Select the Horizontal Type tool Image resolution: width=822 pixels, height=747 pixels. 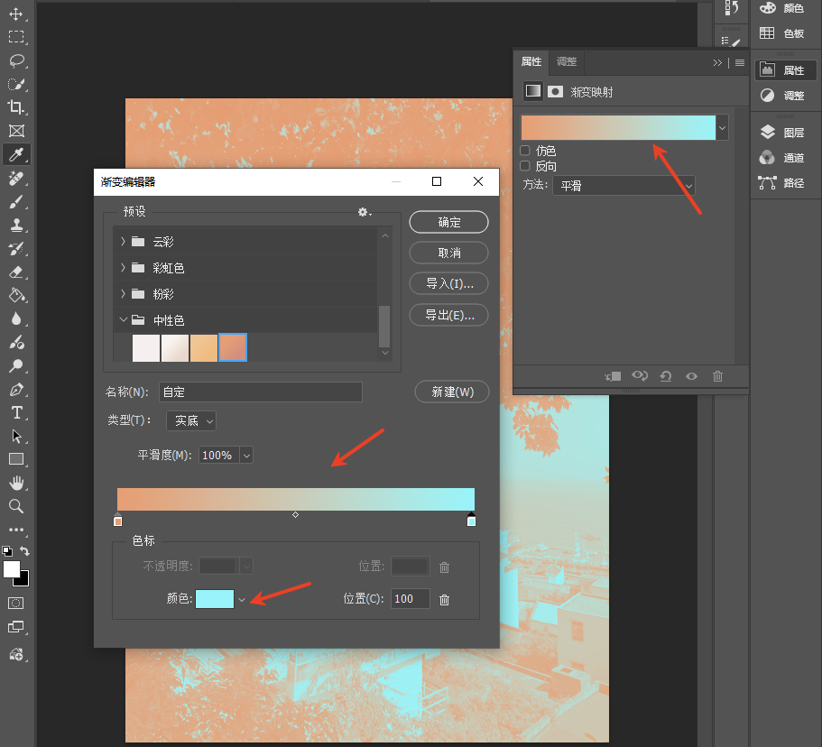tap(16, 412)
